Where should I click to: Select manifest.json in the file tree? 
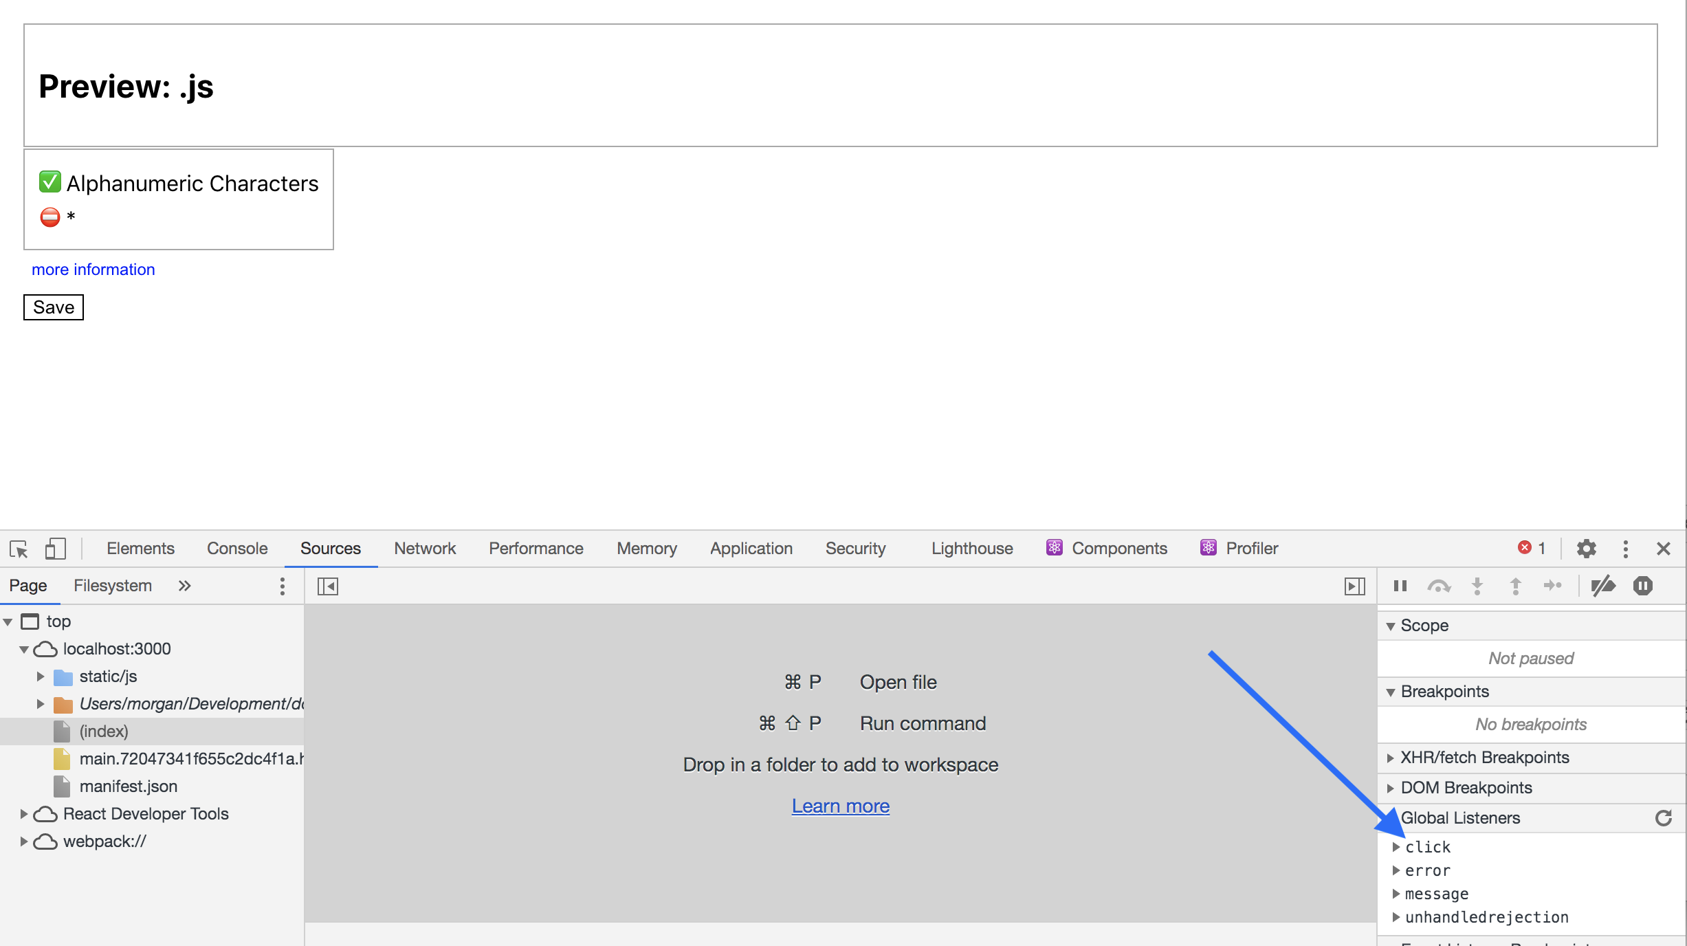pos(129,786)
